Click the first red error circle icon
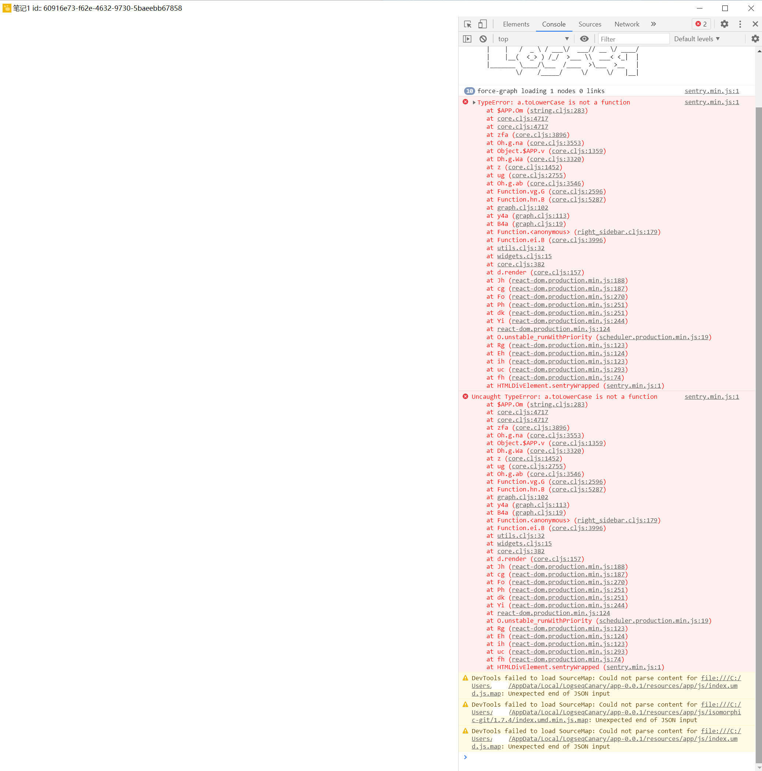Screen dimensions: 762x771 pos(465,102)
